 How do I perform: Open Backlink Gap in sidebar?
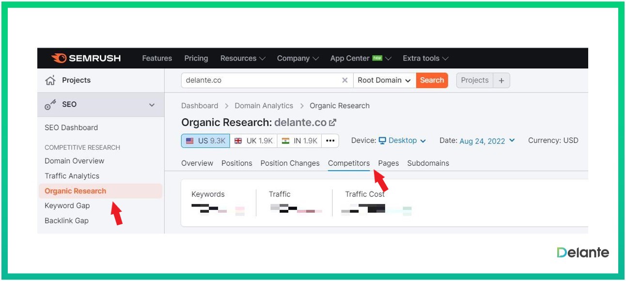tap(67, 220)
